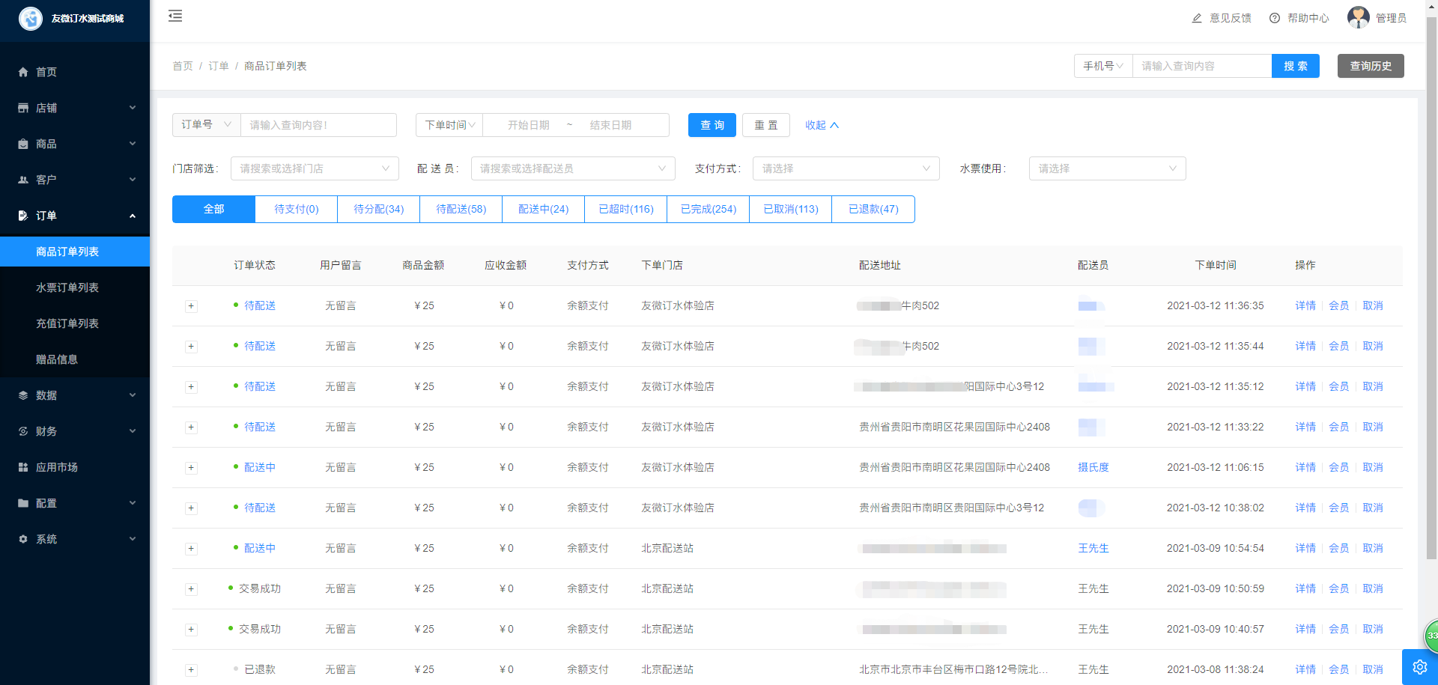This screenshot has width=1438, height=685.
Task: Collapse the sidebar with the hamburger icon
Action: click(x=175, y=16)
